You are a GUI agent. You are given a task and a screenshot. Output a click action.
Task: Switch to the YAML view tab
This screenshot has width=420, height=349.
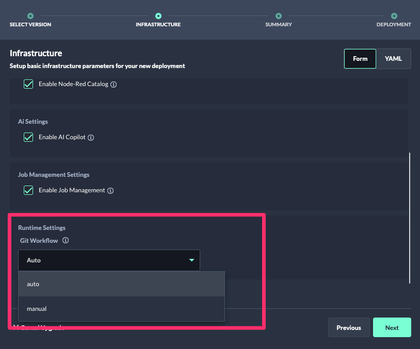[393, 58]
